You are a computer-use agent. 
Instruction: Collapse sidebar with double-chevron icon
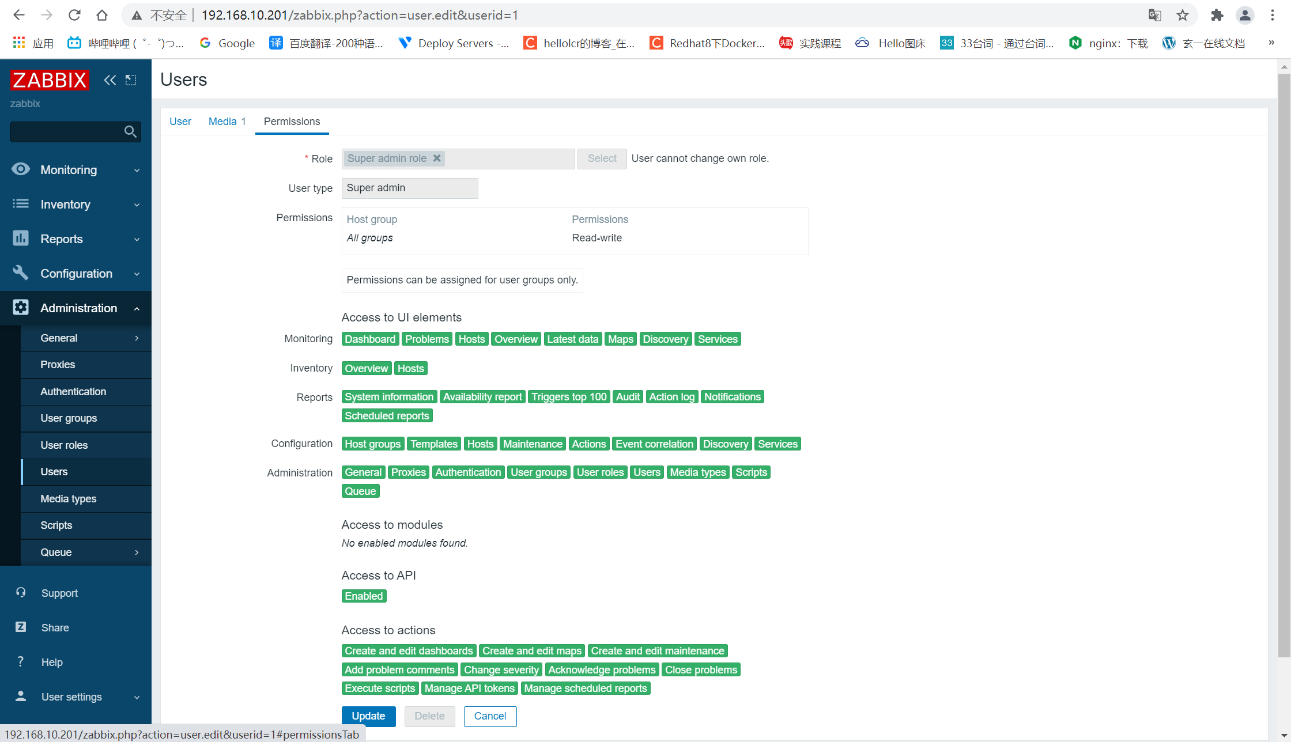[x=110, y=80]
